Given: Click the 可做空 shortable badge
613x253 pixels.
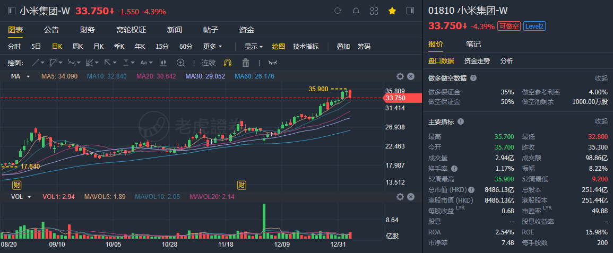Looking at the screenshot, I should 508,26.
